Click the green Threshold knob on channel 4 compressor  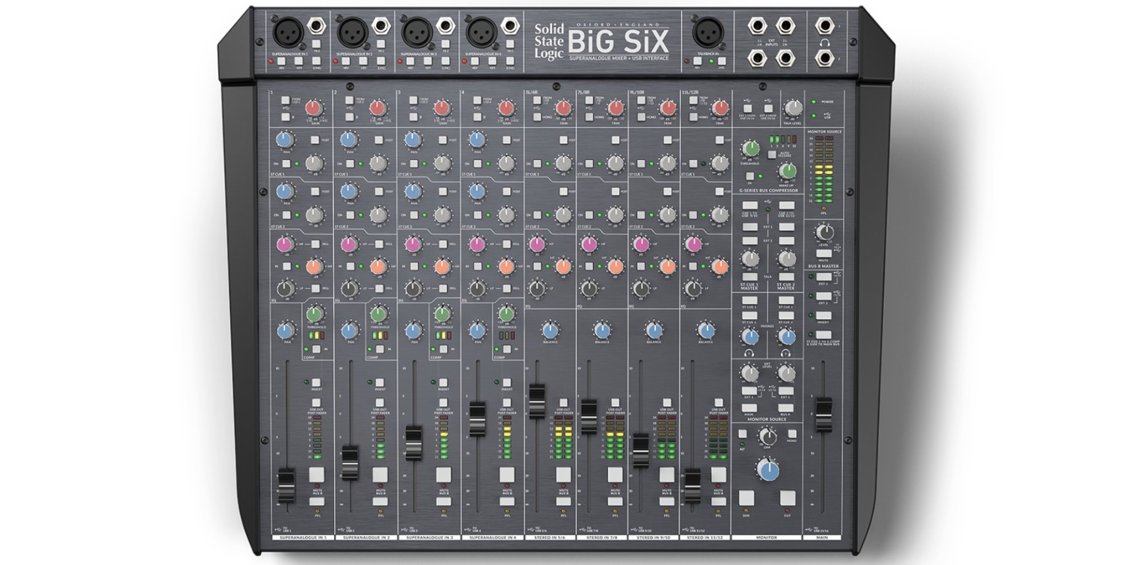coord(506,313)
